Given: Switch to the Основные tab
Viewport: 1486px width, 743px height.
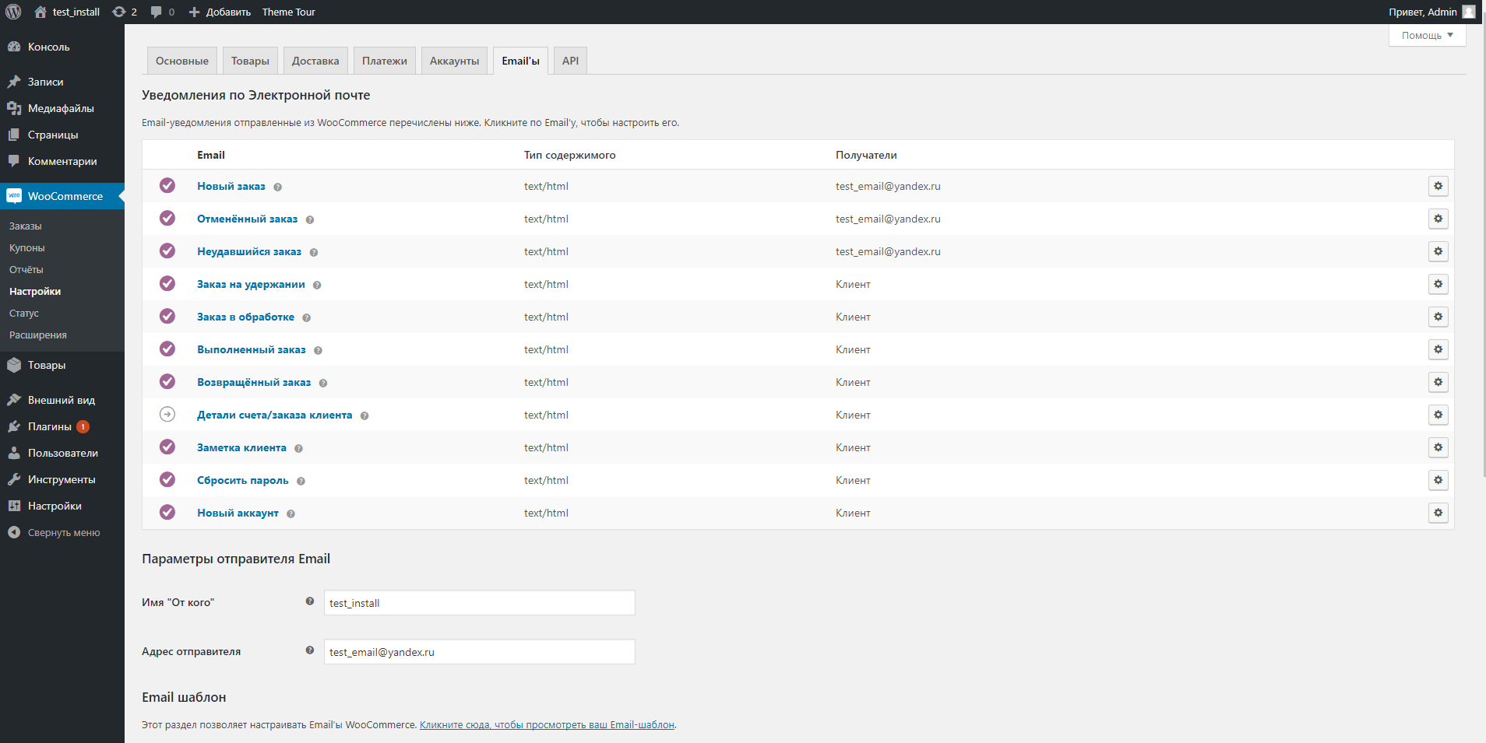Looking at the screenshot, I should [182, 61].
